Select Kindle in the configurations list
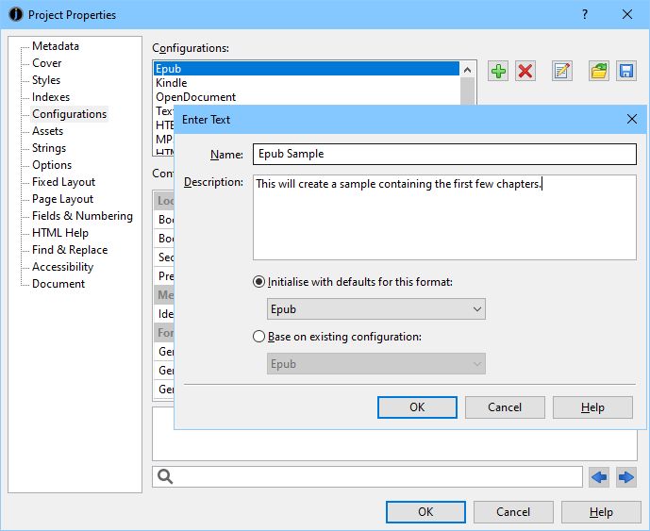650x531 pixels. click(172, 83)
